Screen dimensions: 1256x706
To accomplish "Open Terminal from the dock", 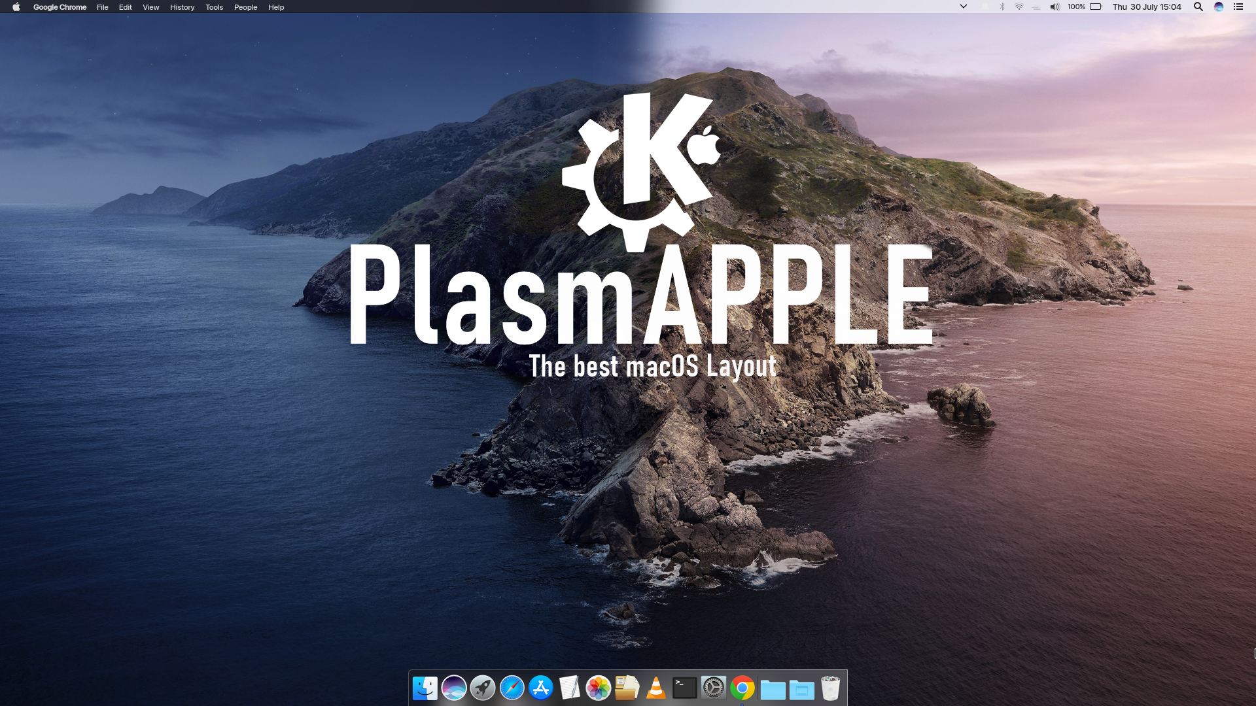I will [x=685, y=688].
